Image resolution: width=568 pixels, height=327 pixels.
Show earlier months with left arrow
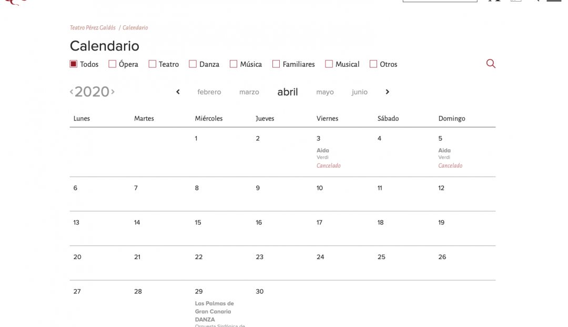click(x=178, y=92)
